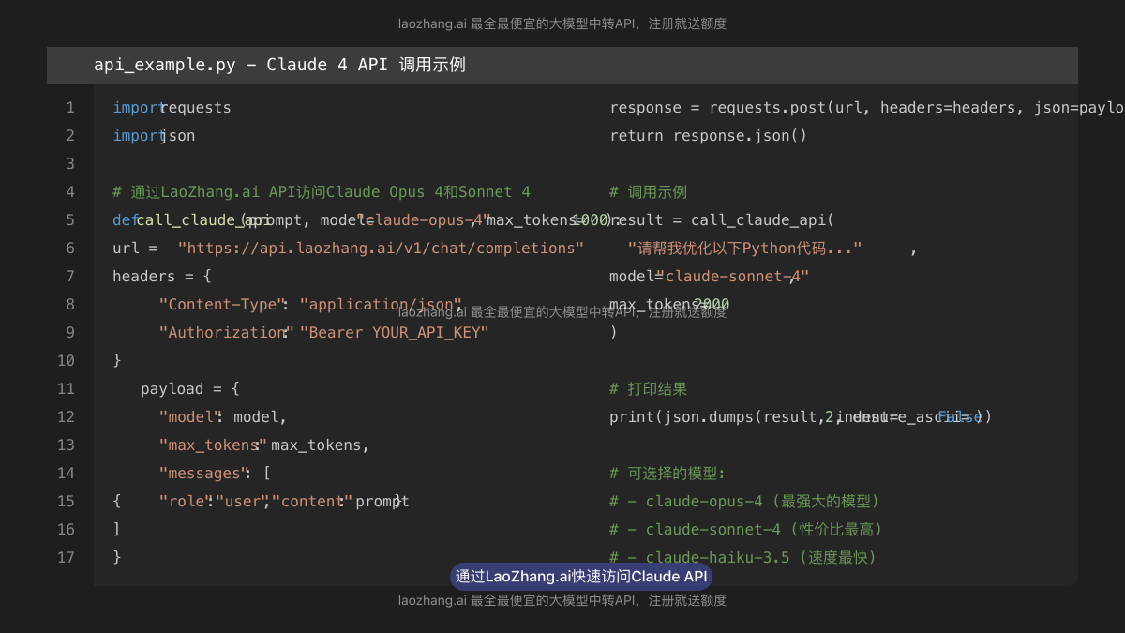Click the # 调用示例 comment
Screen dimensions: 1125x633
[x=648, y=192]
